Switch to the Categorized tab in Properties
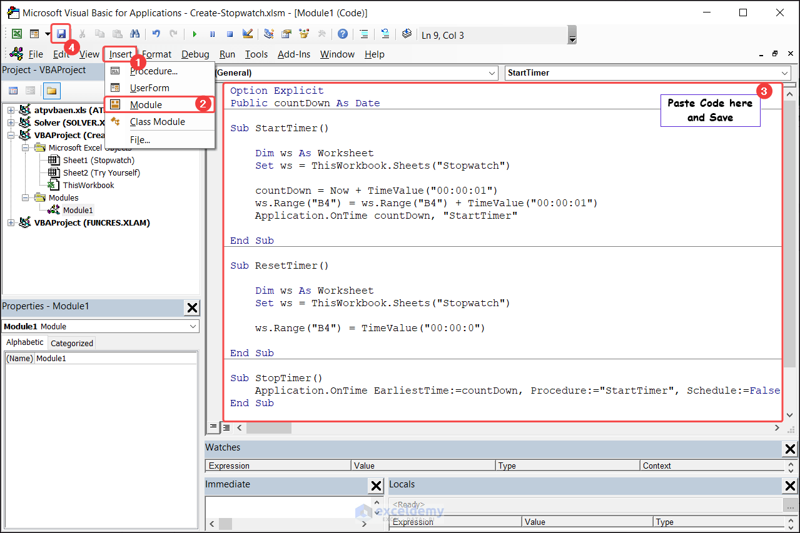This screenshot has height=533, width=800. pyautogui.click(x=71, y=342)
